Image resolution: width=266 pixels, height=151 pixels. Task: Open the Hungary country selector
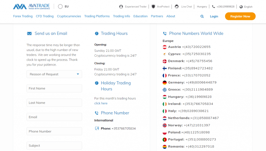click(x=202, y=7)
